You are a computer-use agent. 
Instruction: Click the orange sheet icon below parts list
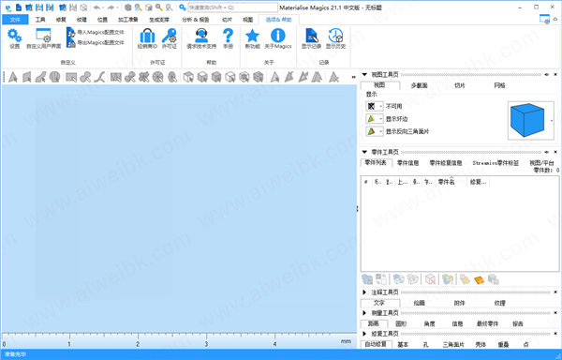point(480,279)
